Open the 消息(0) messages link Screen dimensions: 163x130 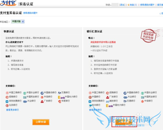click(x=133, y=5)
